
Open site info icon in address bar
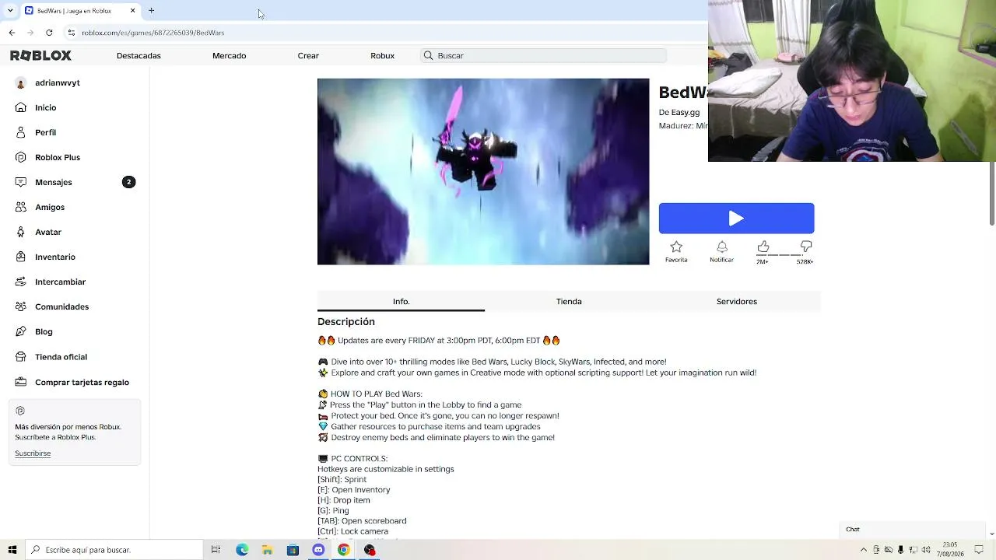[x=72, y=33]
